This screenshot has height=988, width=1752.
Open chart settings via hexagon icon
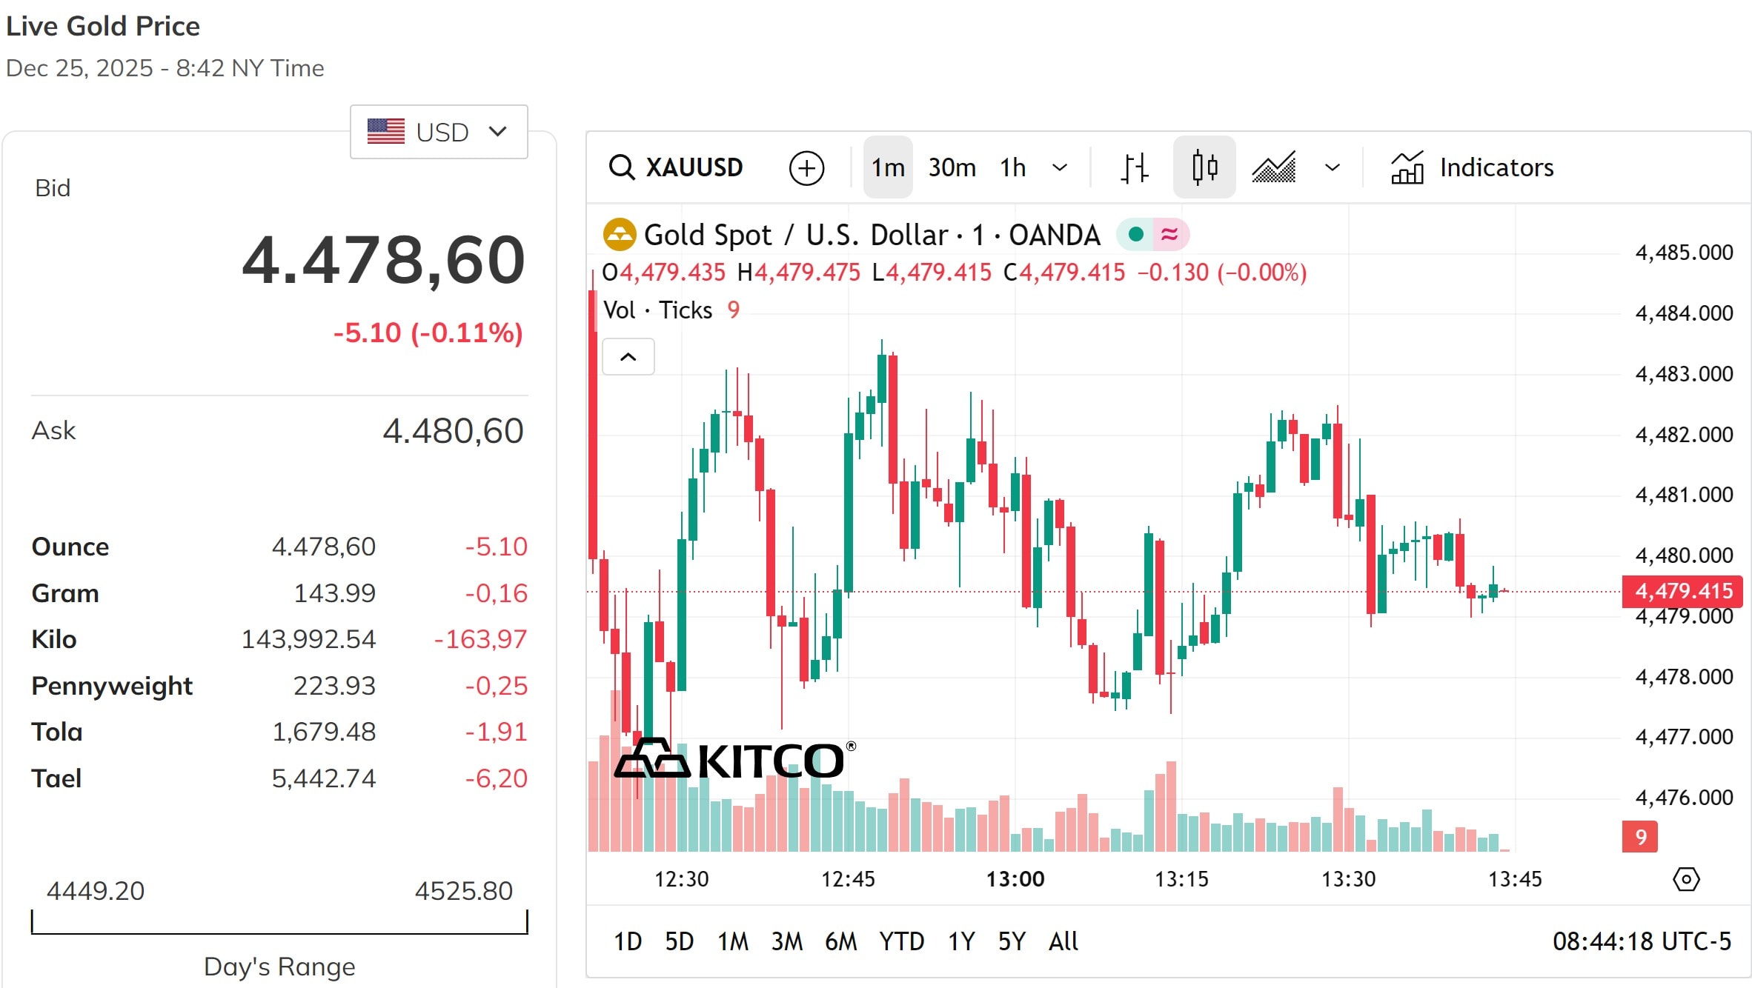click(1686, 879)
